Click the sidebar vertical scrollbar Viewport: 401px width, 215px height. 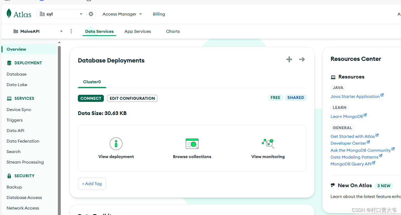(59, 129)
